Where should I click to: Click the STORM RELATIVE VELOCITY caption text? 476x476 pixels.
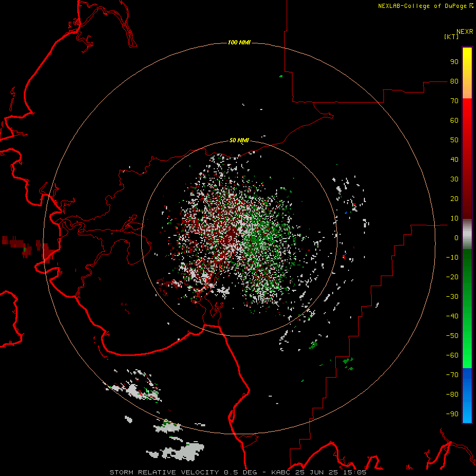click(x=164, y=472)
